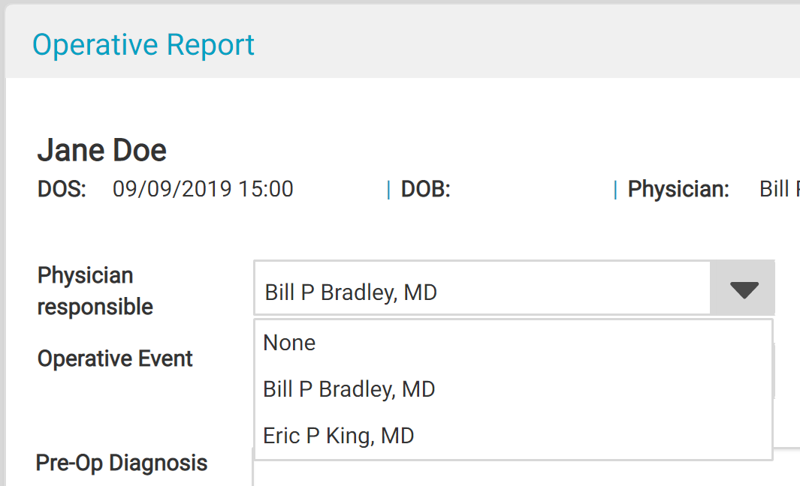Choose 'Bill P Bradley, MD' in the open list

[x=349, y=389]
